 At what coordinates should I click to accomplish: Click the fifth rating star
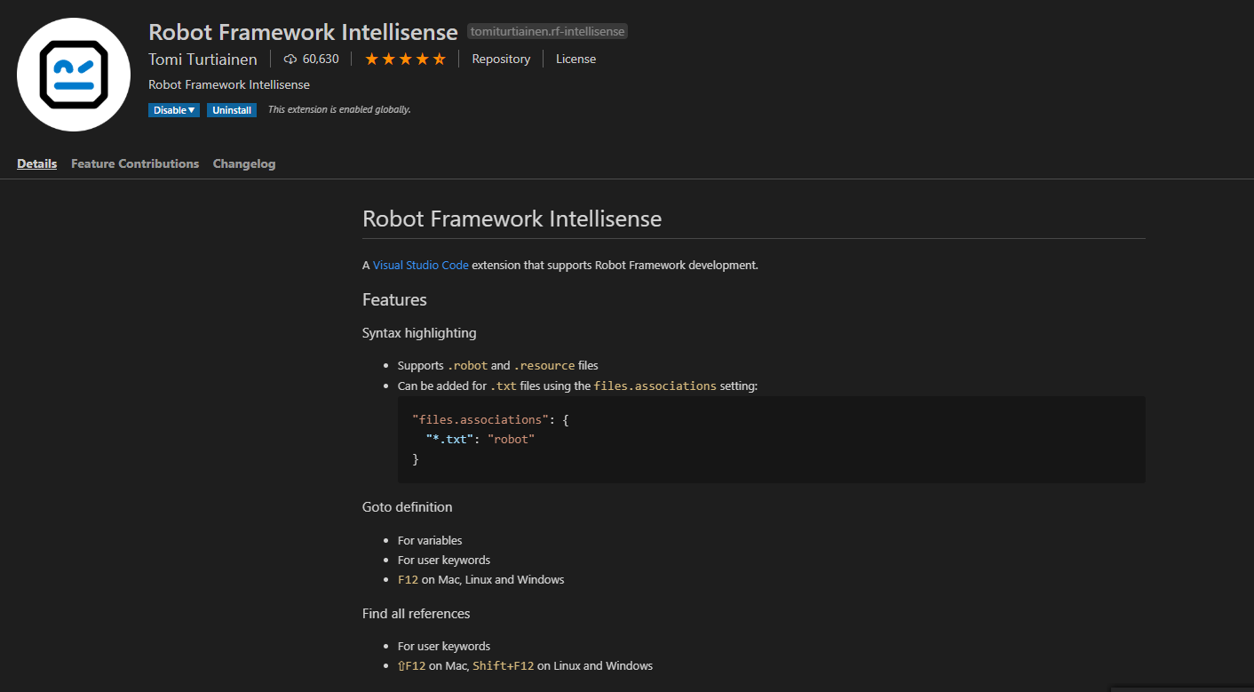[438, 58]
